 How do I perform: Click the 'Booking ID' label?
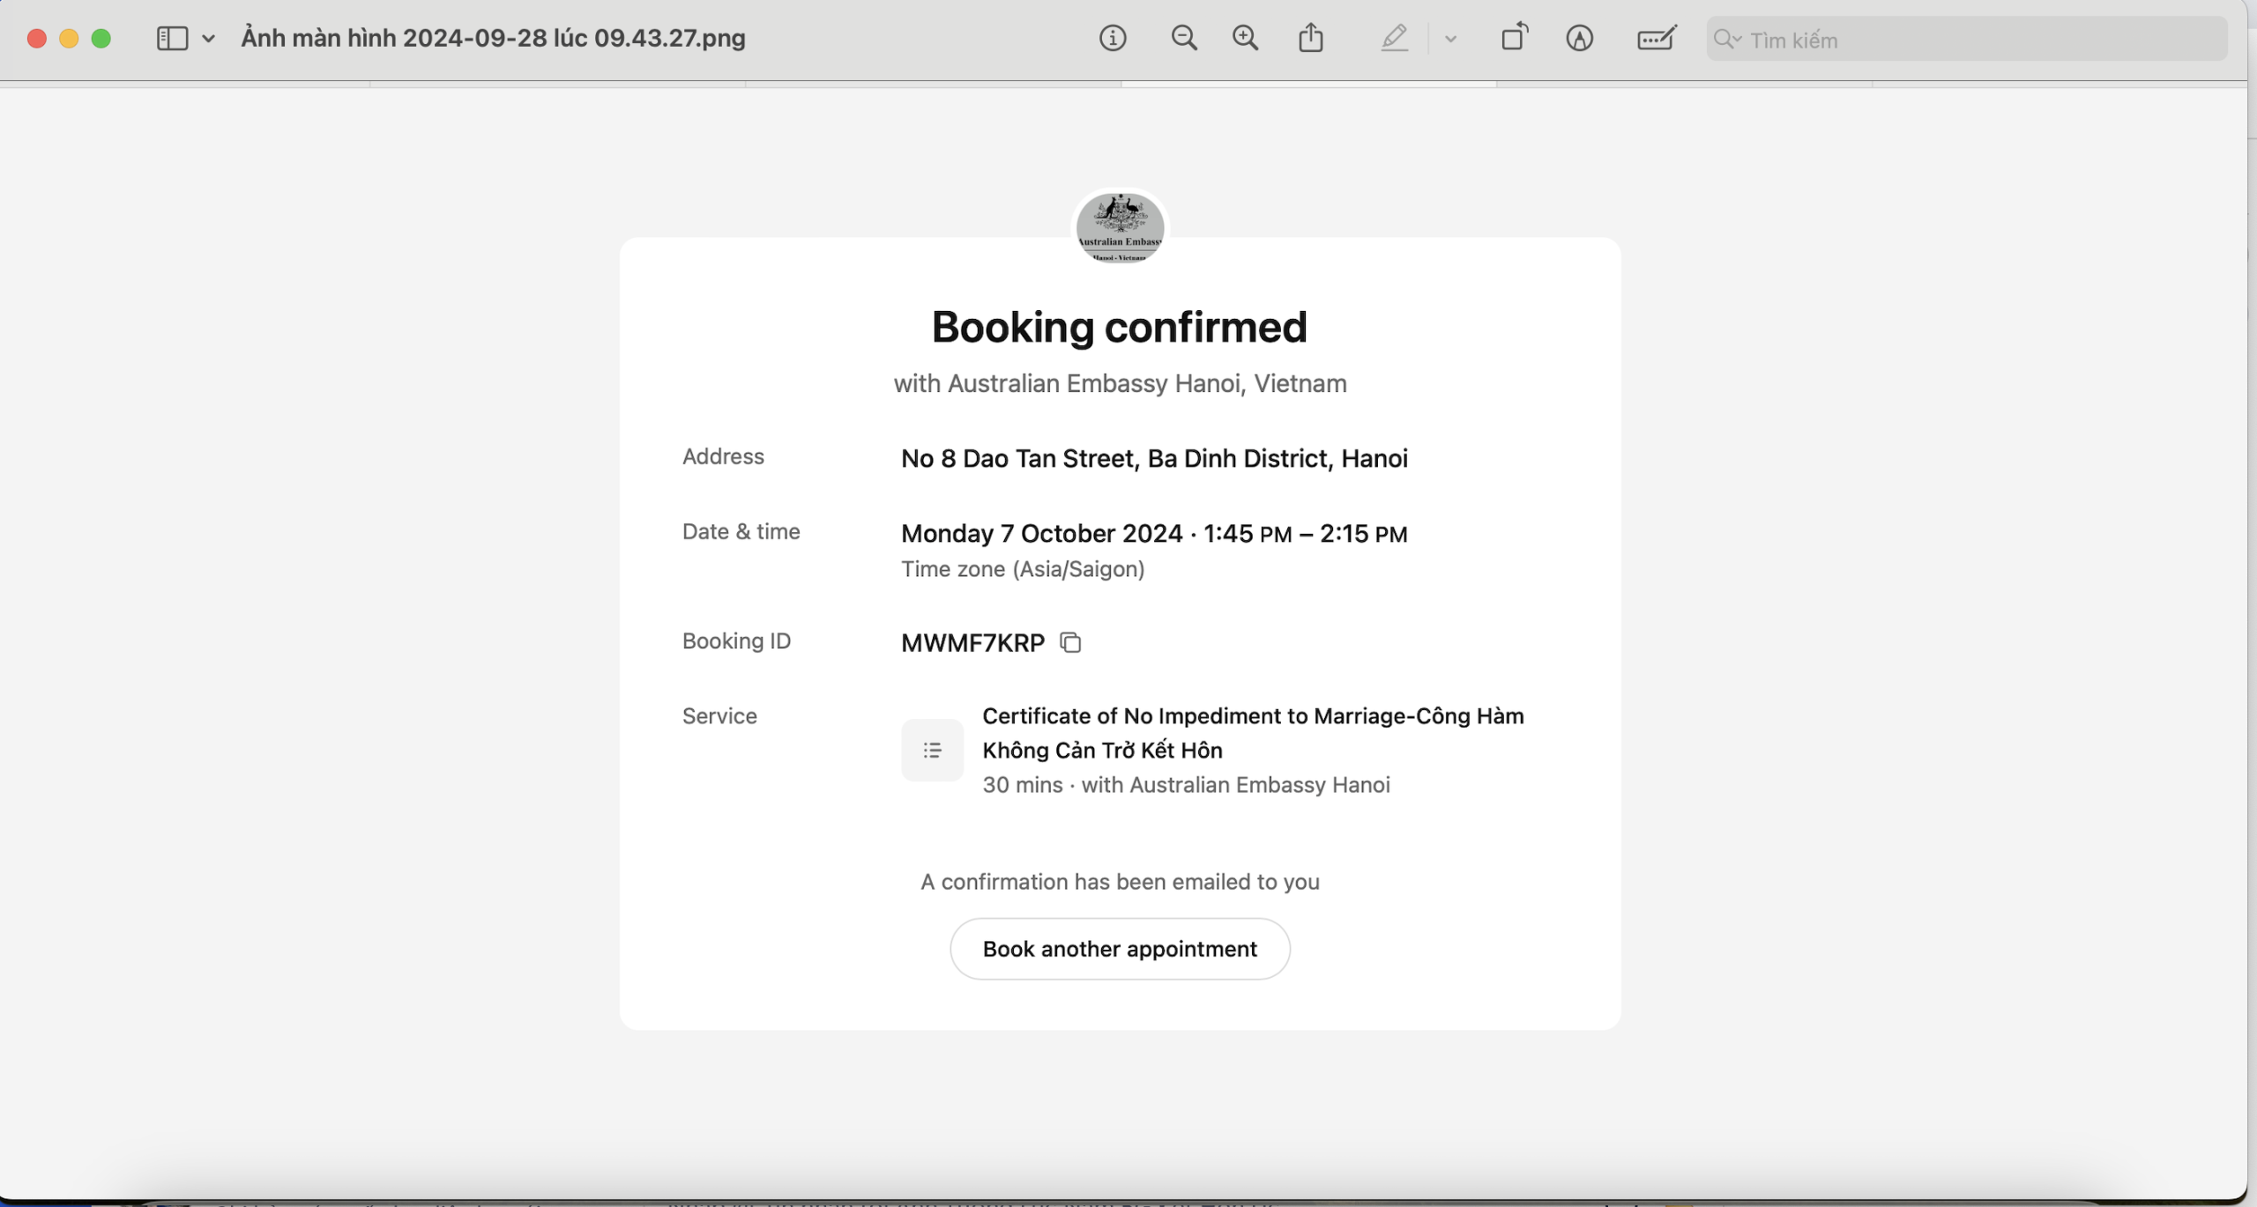pos(736,641)
